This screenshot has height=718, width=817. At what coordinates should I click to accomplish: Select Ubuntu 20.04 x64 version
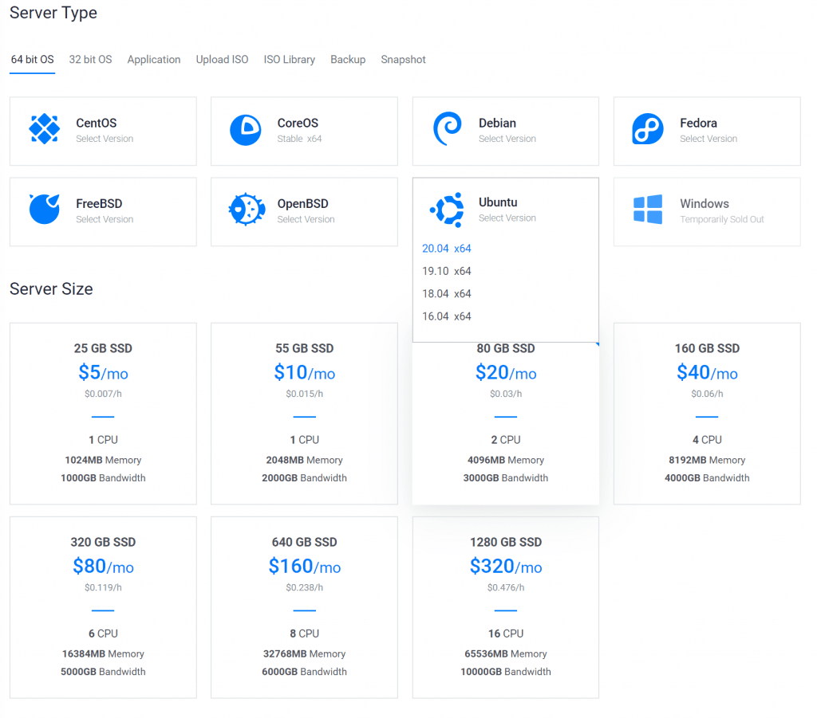[447, 249]
